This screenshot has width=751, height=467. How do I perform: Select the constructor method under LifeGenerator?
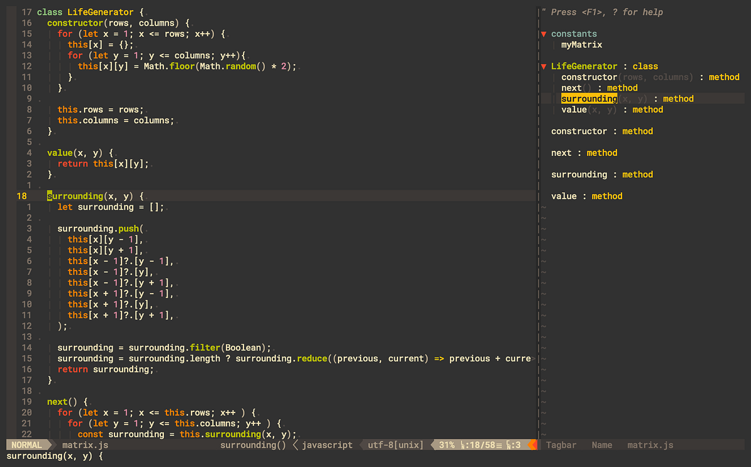[589, 76]
